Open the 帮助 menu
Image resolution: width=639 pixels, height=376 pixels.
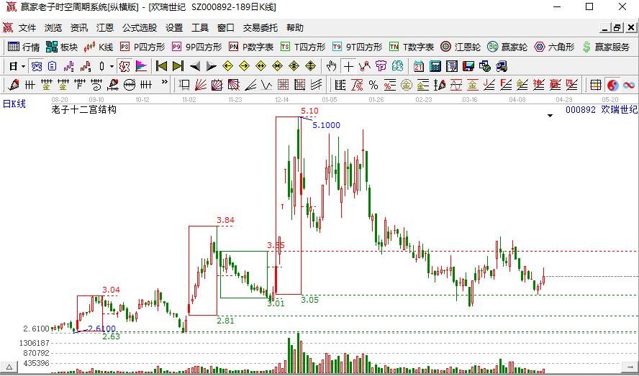click(x=294, y=28)
